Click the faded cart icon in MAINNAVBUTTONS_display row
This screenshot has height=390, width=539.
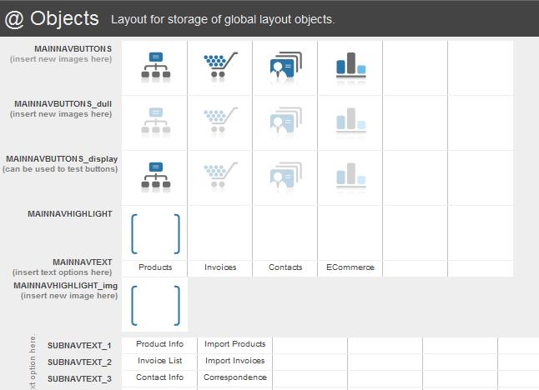coord(219,176)
